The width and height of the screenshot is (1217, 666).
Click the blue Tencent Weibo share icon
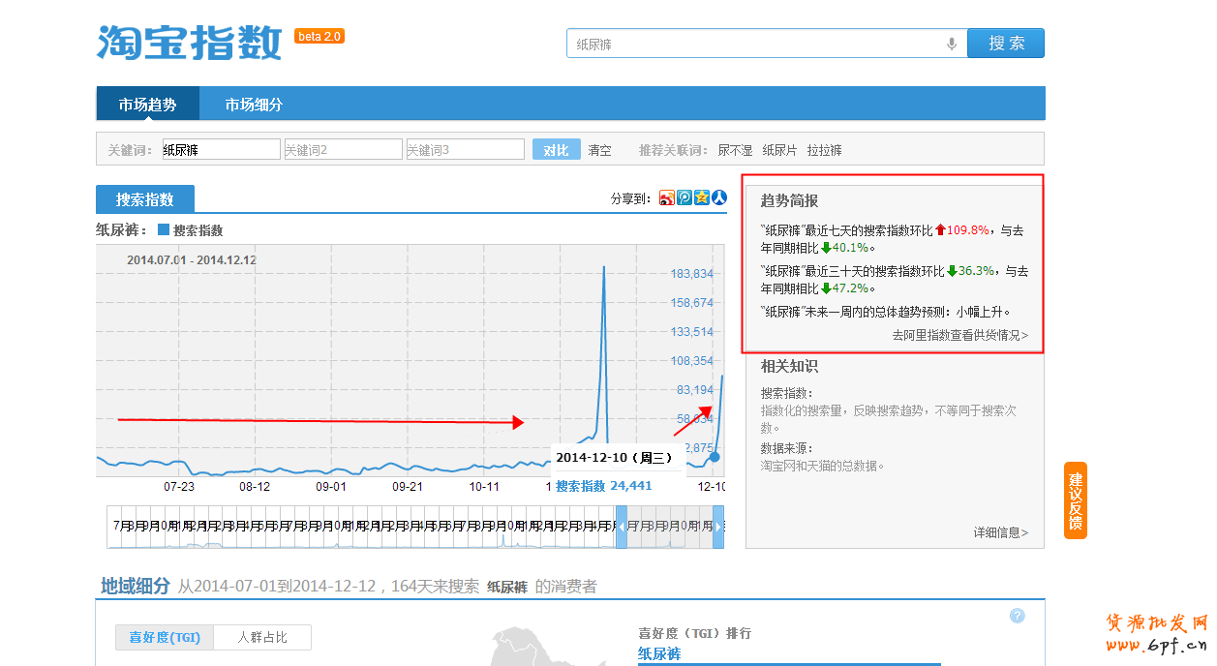(x=685, y=198)
